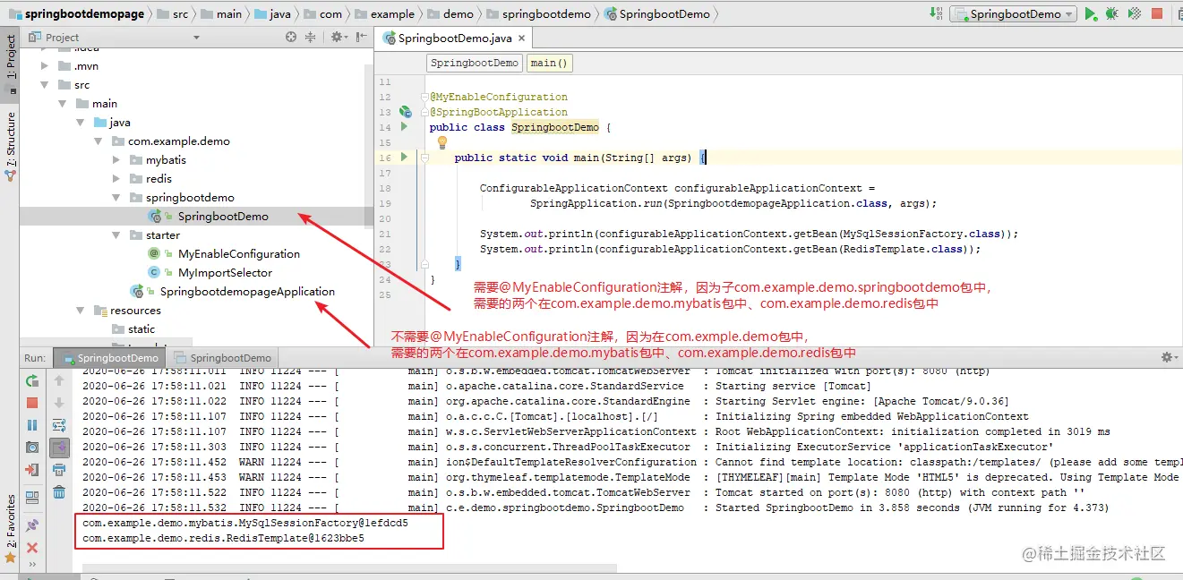Click the Make Project build icon
This screenshot has width=1183, height=580.
click(x=936, y=13)
